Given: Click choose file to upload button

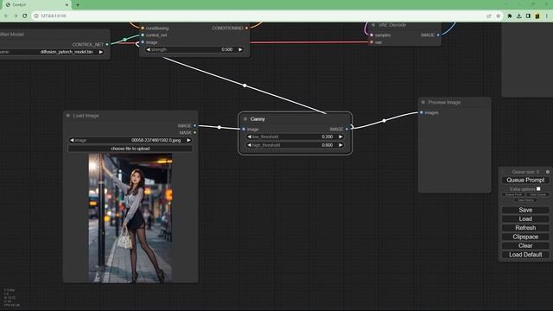Looking at the screenshot, I should [130, 149].
